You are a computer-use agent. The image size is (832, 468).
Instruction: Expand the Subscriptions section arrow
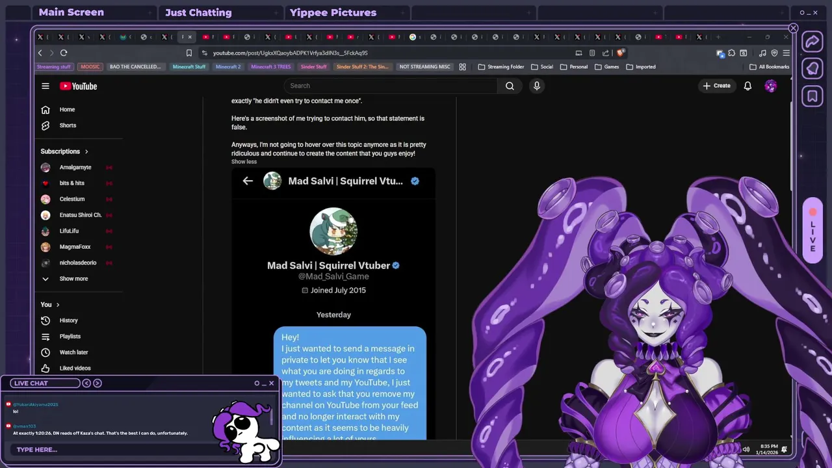[x=86, y=151]
